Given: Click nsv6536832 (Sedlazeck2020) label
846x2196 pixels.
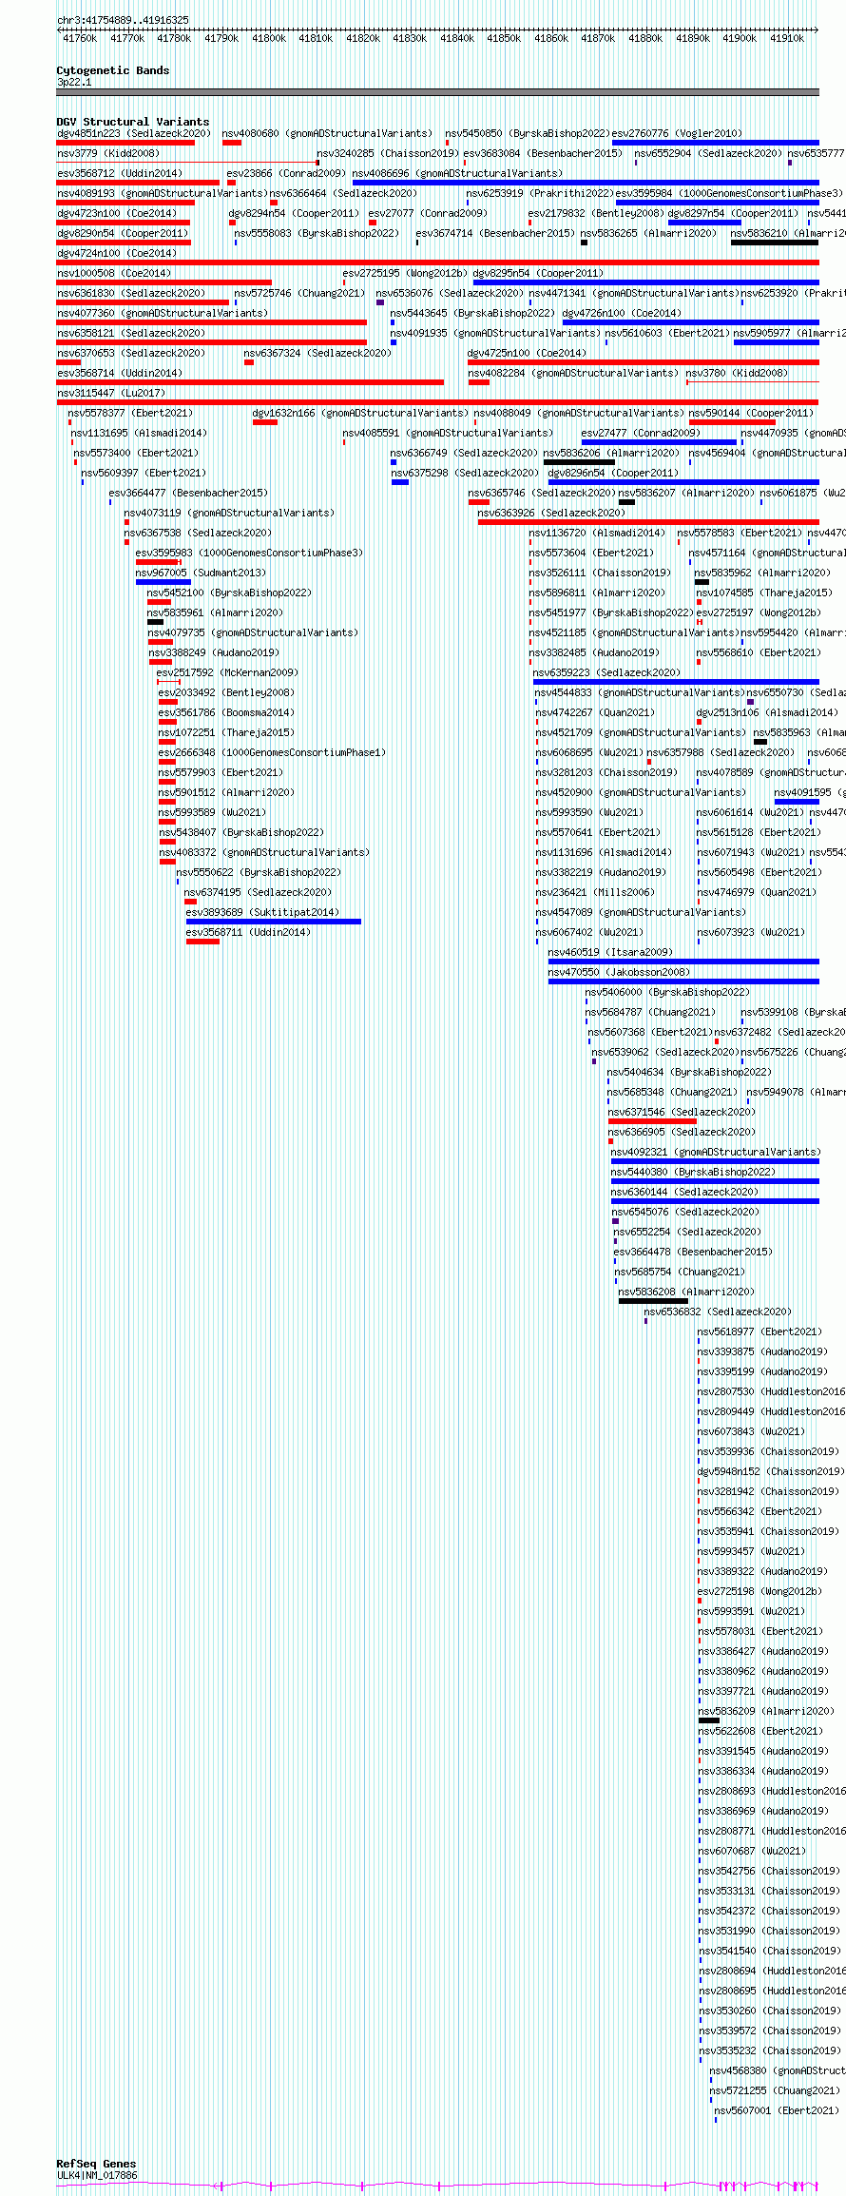Looking at the screenshot, I should tap(718, 1312).
